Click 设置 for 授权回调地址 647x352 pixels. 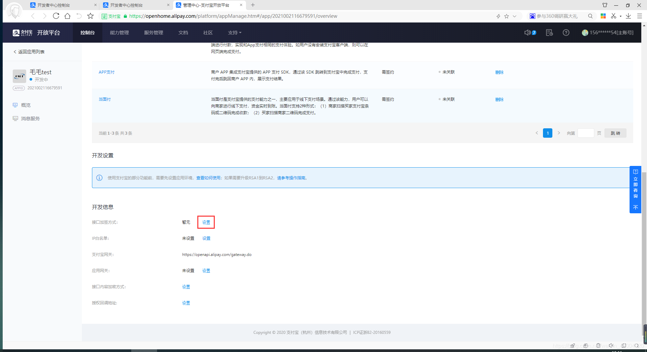[x=186, y=303]
